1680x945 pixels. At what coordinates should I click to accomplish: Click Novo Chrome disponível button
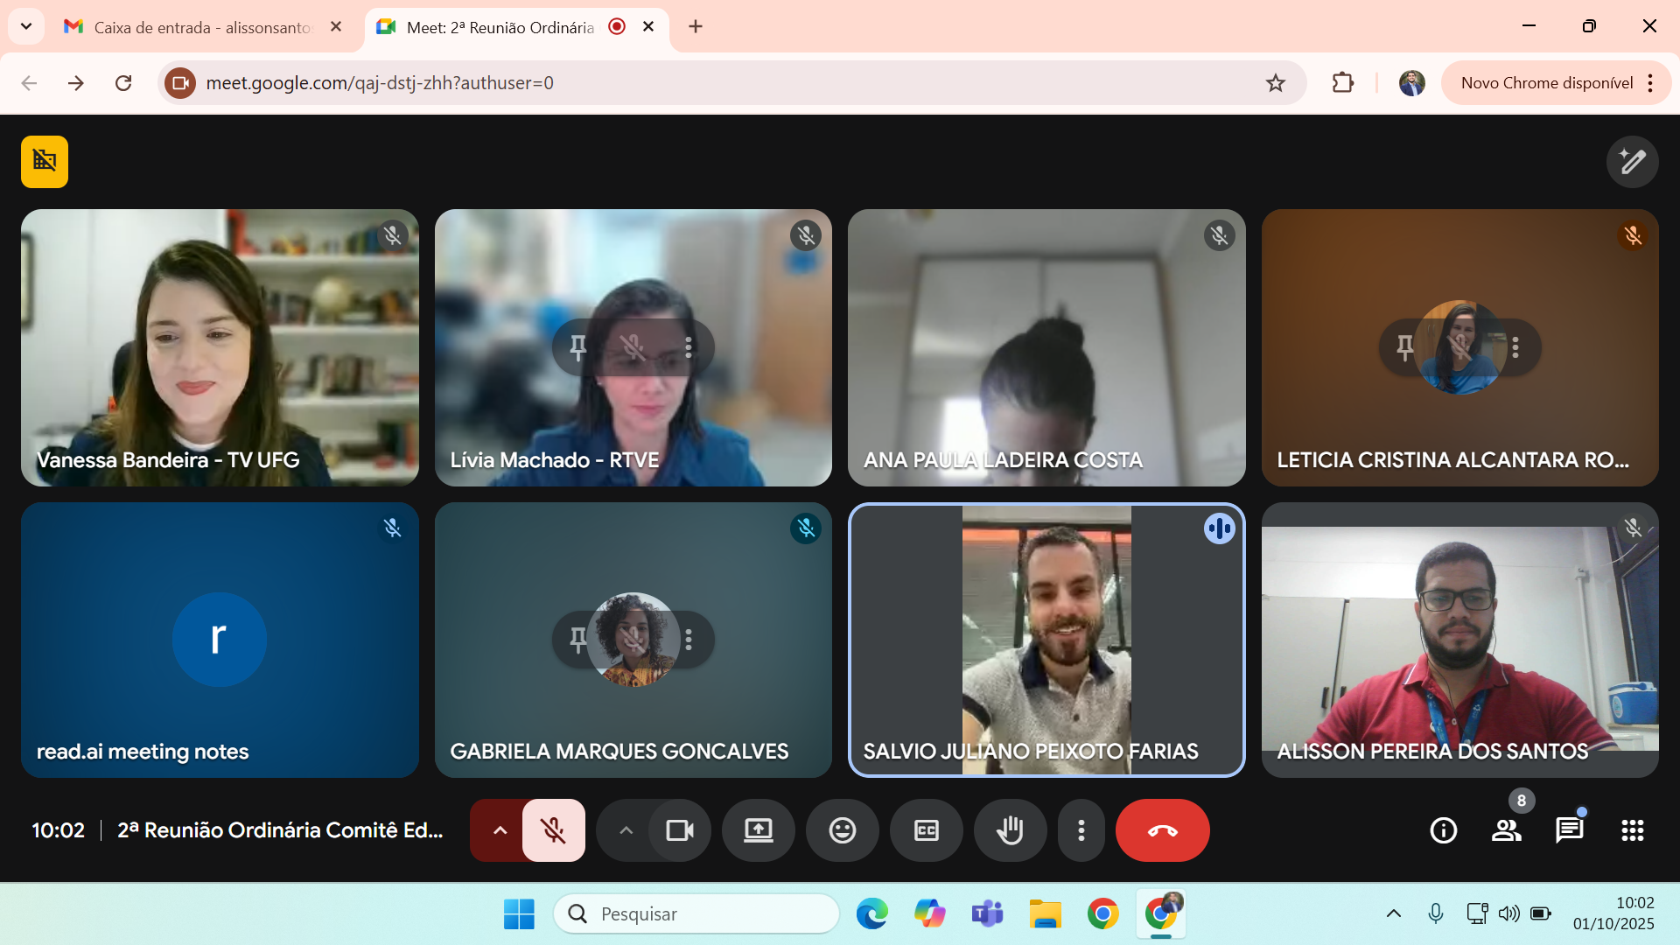(1546, 83)
